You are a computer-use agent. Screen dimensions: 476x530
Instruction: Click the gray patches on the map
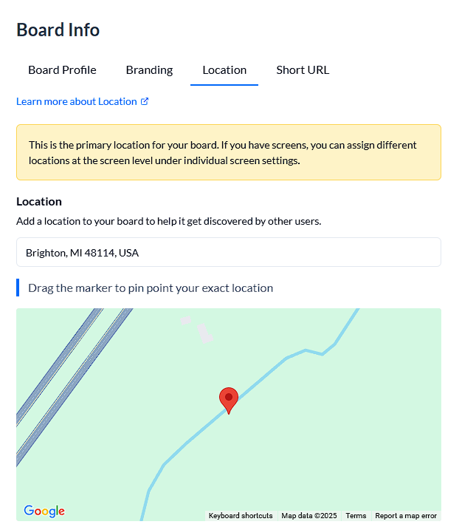pyautogui.click(x=204, y=334)
